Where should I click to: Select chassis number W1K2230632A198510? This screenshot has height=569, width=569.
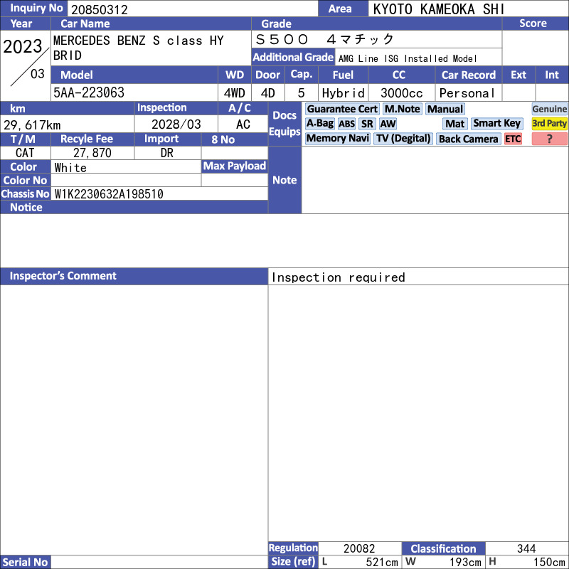pyautogui.click(x=109, y=194)
